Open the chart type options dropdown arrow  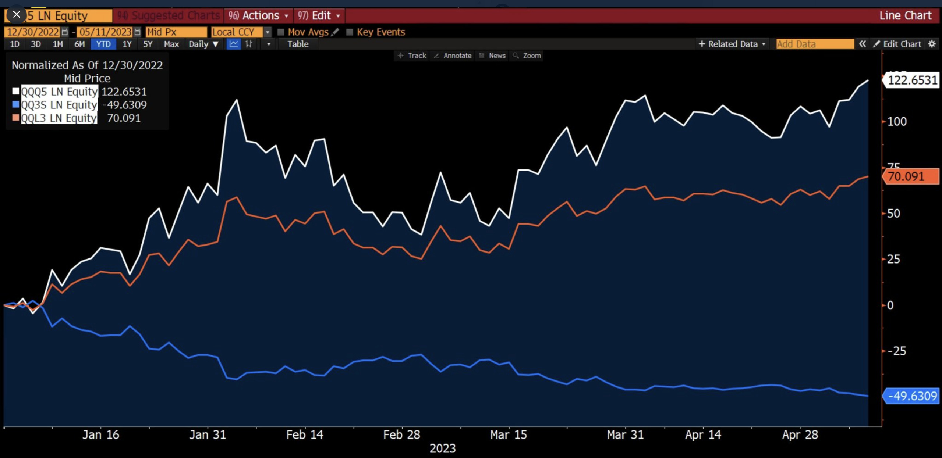[x=269, y=44]
